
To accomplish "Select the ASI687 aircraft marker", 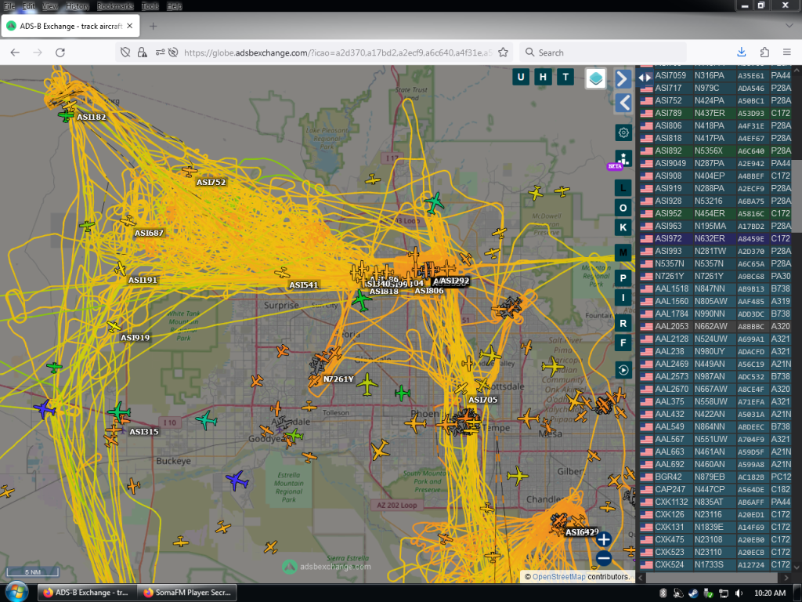I will [128, 221].
